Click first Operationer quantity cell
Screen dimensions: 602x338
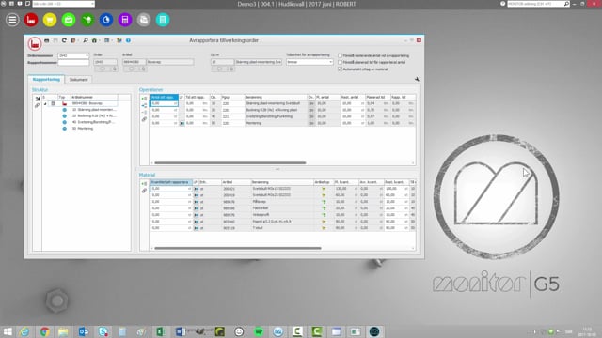point(164,103)
